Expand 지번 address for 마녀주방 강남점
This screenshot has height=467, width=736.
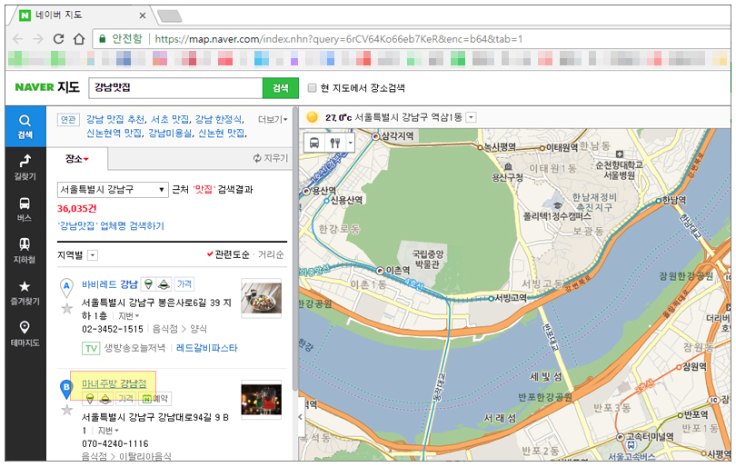[x=108, y=431]
